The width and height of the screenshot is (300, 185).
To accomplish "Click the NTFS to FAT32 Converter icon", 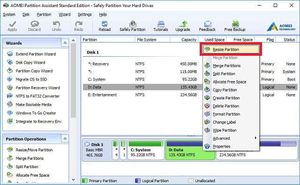I will coord(10,96).
